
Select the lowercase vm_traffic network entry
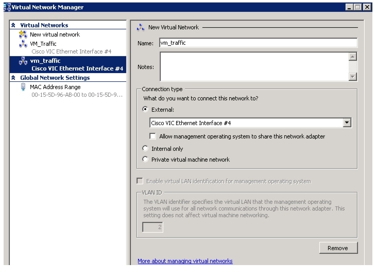[x=68, y=65]
